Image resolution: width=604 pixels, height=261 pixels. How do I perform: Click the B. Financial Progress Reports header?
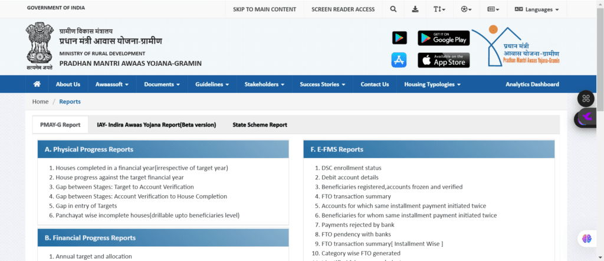pos(163,237)
